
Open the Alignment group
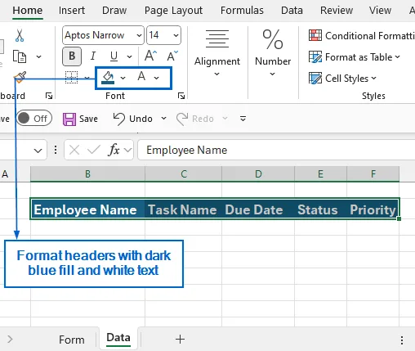click(217, 53)
